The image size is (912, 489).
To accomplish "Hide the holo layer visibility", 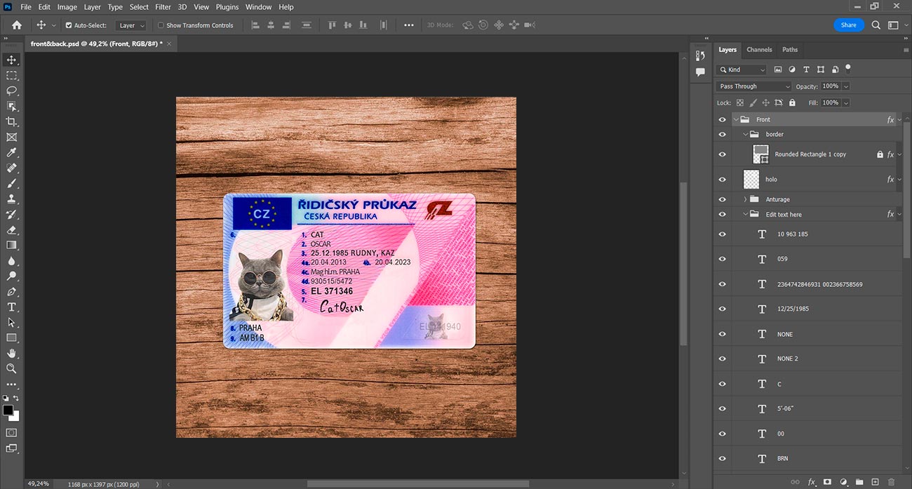I will click(x=722, y=180).
